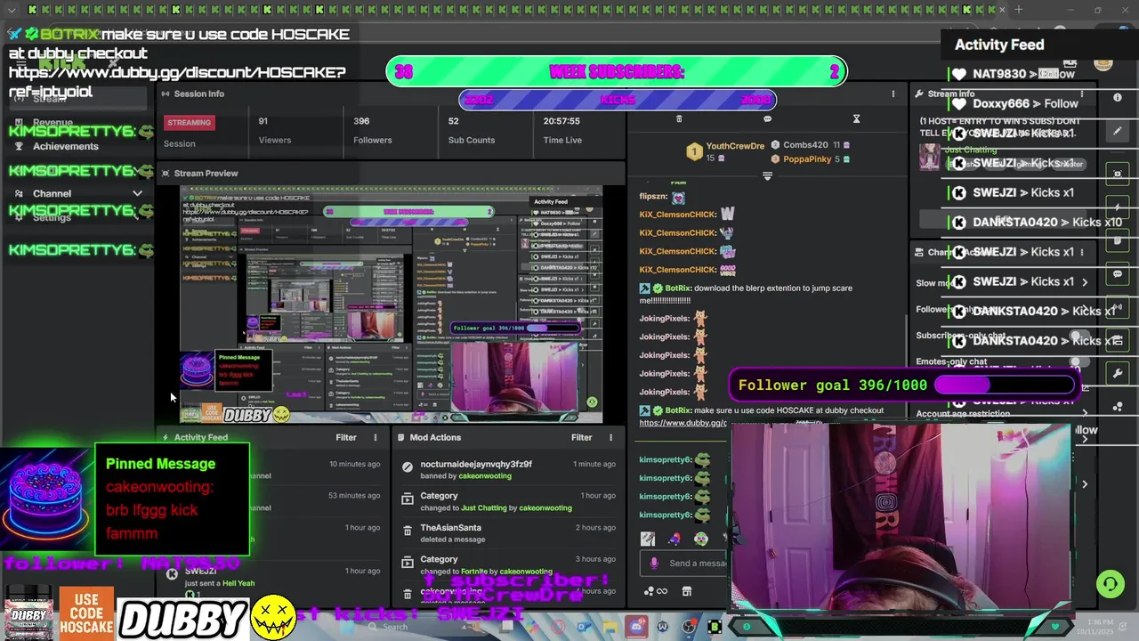Image resolution: width=1139 pixels, height=641 pixels.
Task: Open Account age restriction chevron
Action: 1084,413
